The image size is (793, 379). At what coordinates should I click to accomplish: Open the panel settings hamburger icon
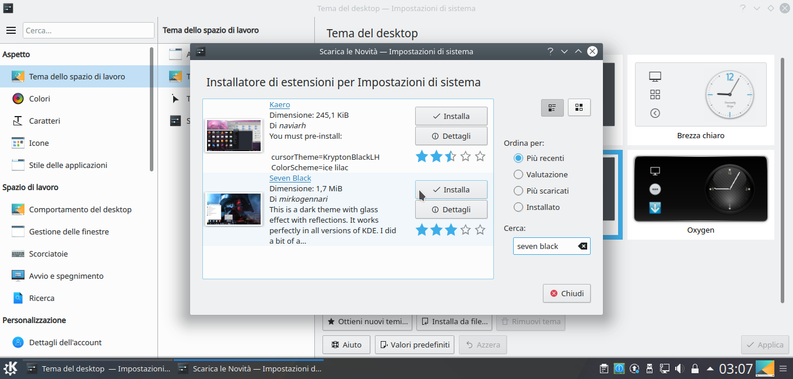784,369
